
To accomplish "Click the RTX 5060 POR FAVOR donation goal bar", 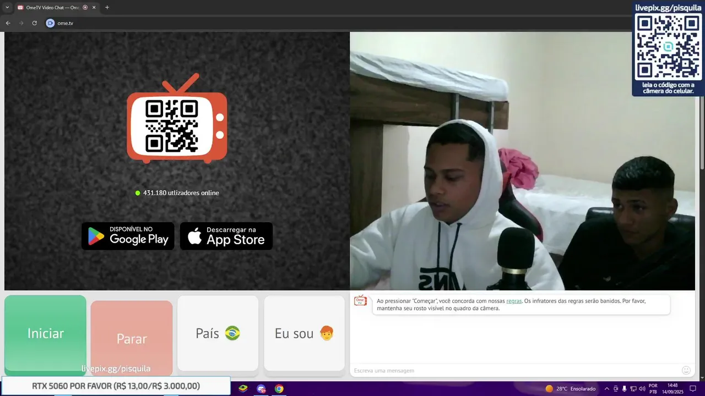I will 116,386.
